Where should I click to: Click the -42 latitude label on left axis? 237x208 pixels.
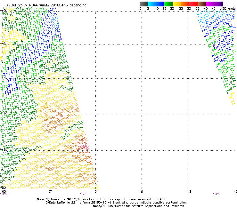coord(3,44)
